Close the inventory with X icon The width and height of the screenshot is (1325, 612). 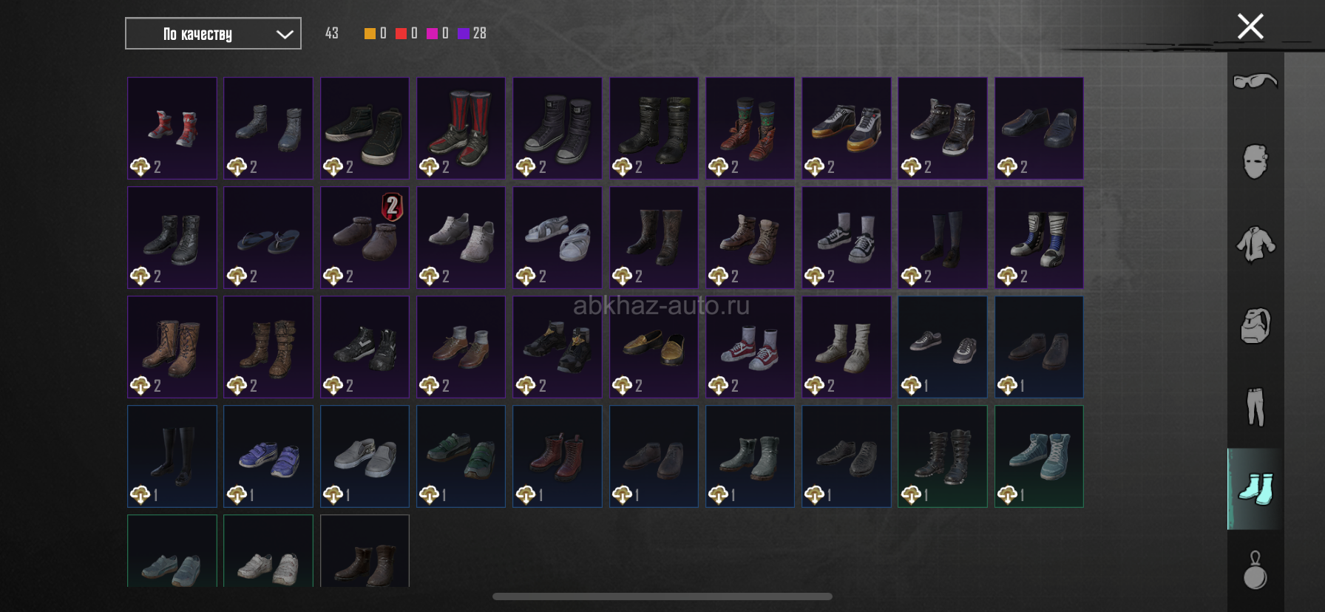(x=1250, y=27)
